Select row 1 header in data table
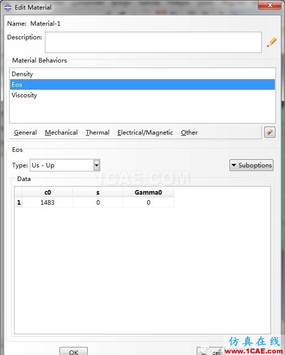The image size is (285, 355). pyautogui.click(x=19, y=203)
